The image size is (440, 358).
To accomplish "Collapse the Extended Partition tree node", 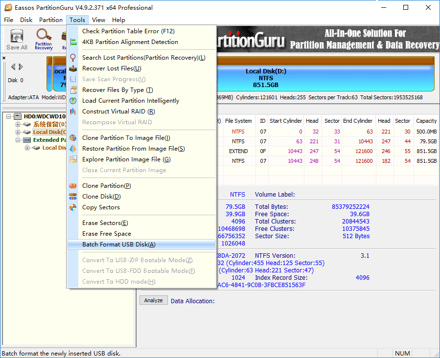I will click(x=18, y=140).
